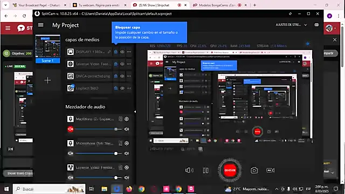This screenshot has width=345, height=194.
Task: Open settings gear for Micrófono (2- Logitec audio
Action: [127, 119]
